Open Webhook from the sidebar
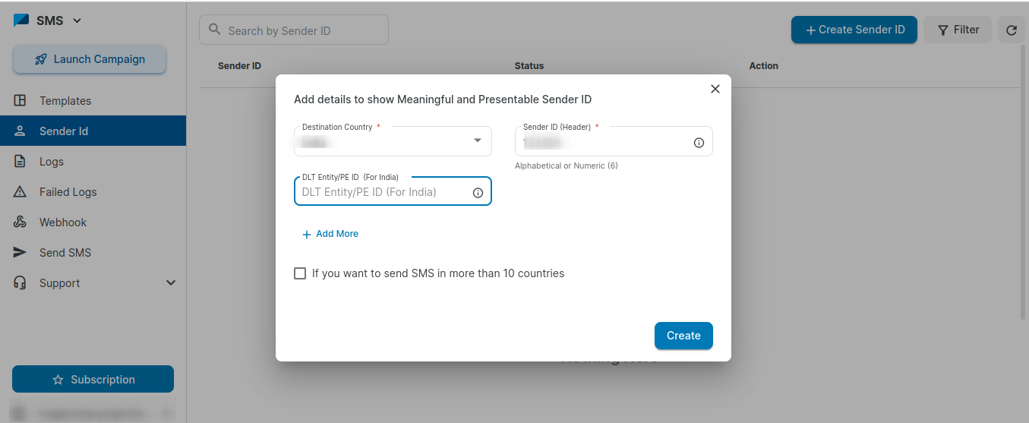This screenshot has width=1029, height=423. tap(63, 223)
